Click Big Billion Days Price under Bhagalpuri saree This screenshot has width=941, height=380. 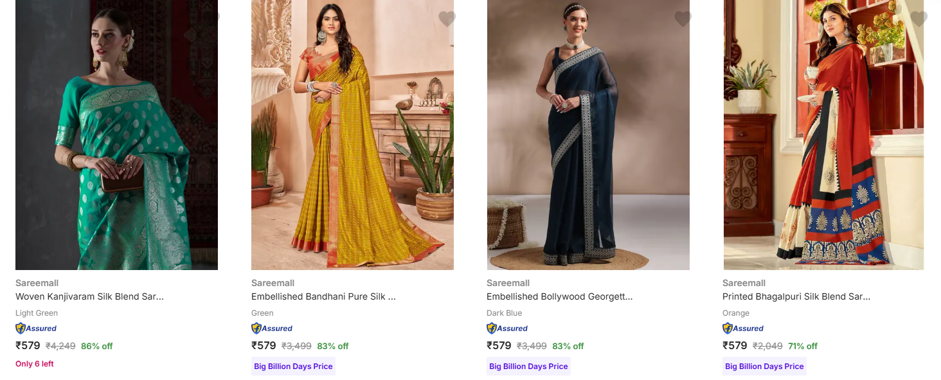coord(764,366)
